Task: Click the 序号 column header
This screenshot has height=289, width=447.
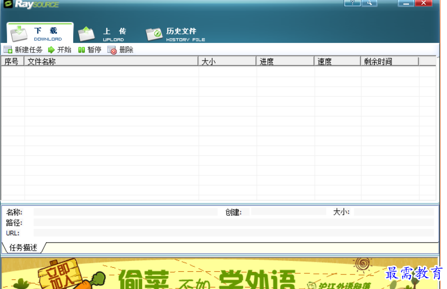Action: [x=12, y=62]
